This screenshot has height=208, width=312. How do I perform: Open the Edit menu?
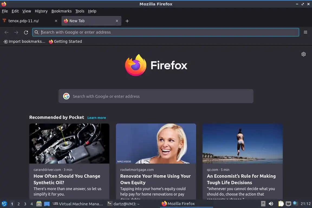click(15, 11)
